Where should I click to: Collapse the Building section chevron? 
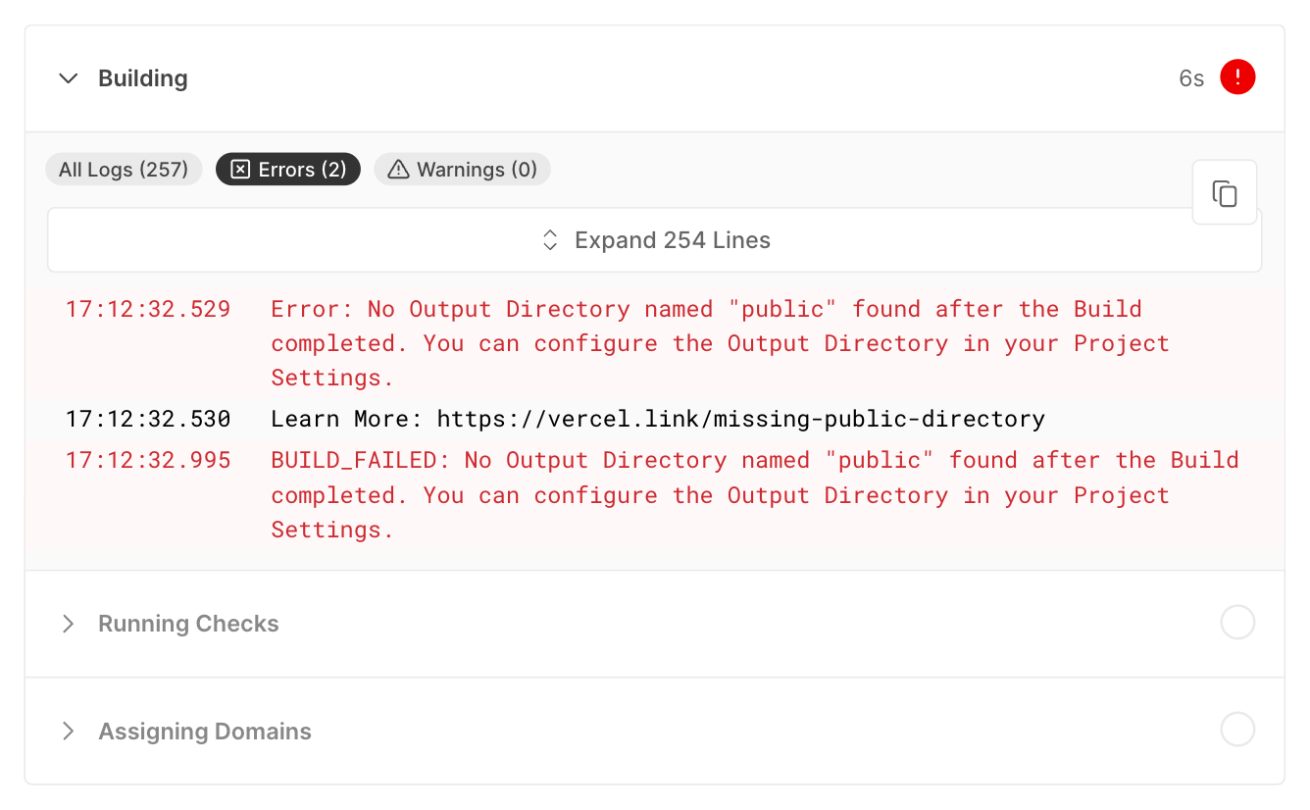click(x=69, y=78)
